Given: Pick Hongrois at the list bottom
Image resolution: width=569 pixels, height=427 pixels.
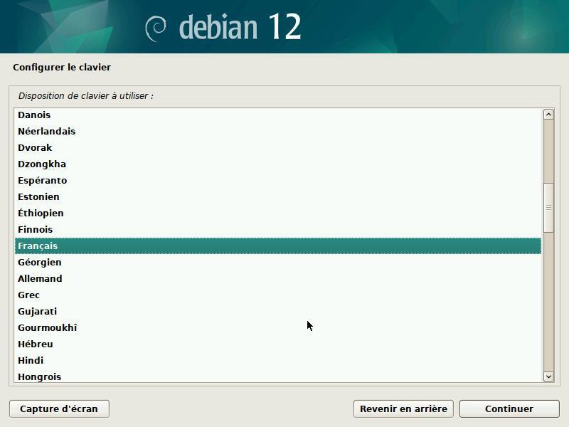Looking at the screenshot, I should [x=39, y=376].
